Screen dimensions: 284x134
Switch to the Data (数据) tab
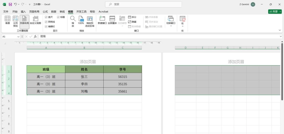[54, 11]
